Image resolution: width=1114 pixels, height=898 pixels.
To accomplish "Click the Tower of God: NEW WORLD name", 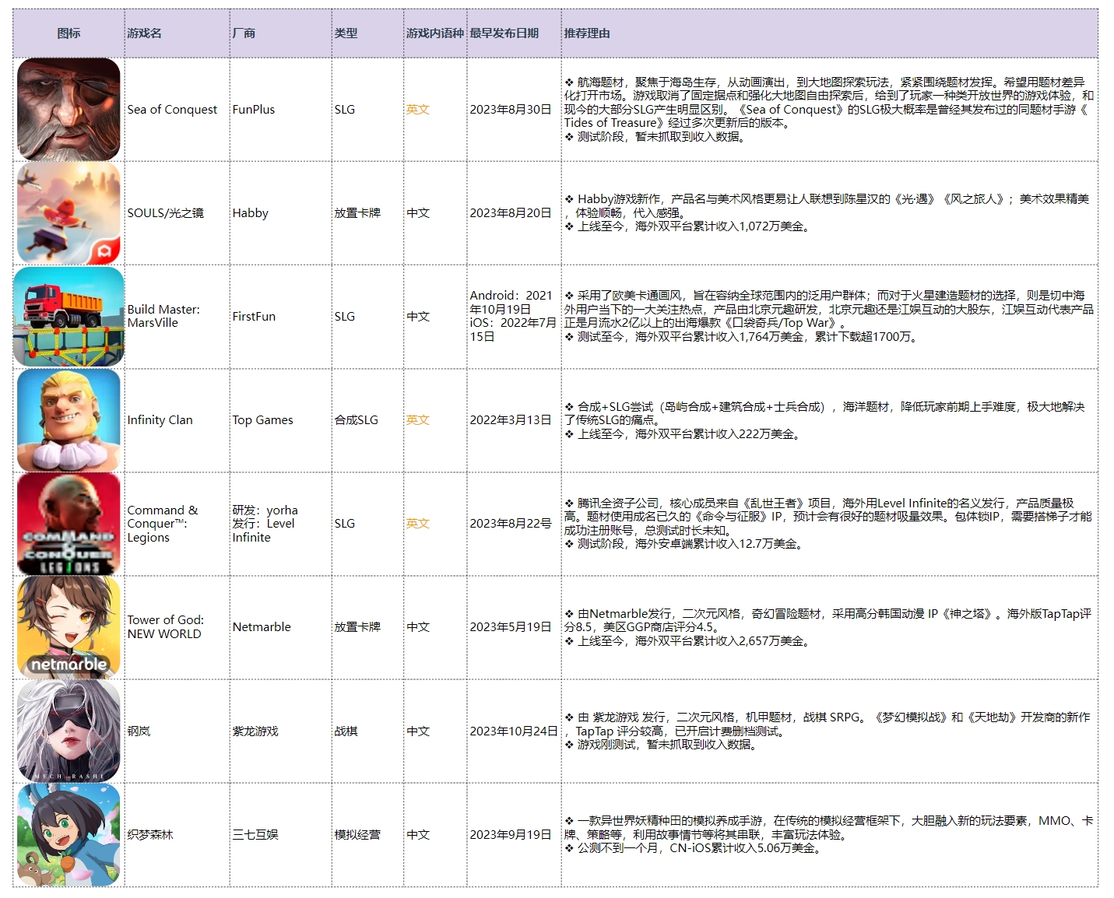I will tap(165, 627).
